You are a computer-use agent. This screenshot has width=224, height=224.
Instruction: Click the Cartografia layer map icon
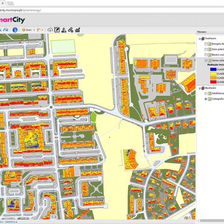[209, 99]
